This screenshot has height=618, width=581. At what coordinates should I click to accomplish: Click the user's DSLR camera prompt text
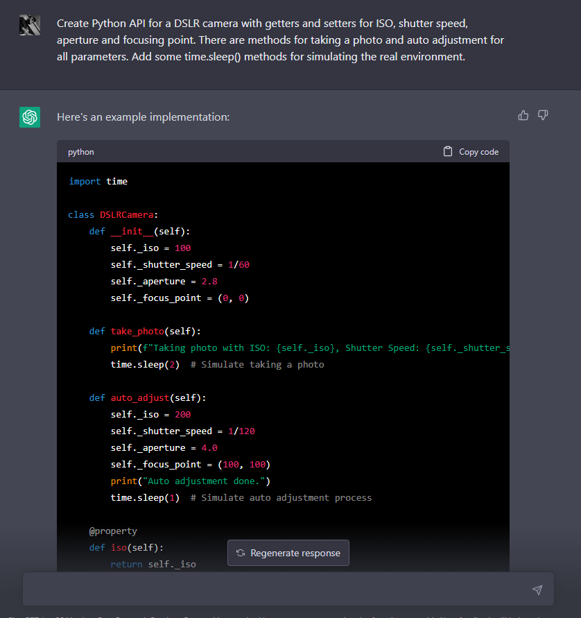point(280,40)
